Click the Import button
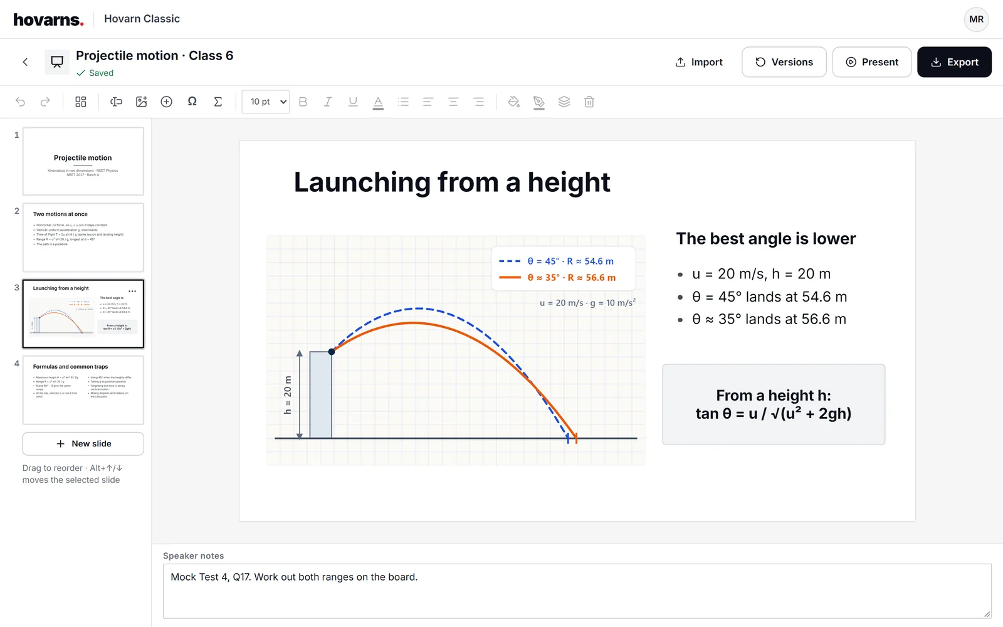The height and width of the screenshot is (627, 1003). click(x=699, y=62)
